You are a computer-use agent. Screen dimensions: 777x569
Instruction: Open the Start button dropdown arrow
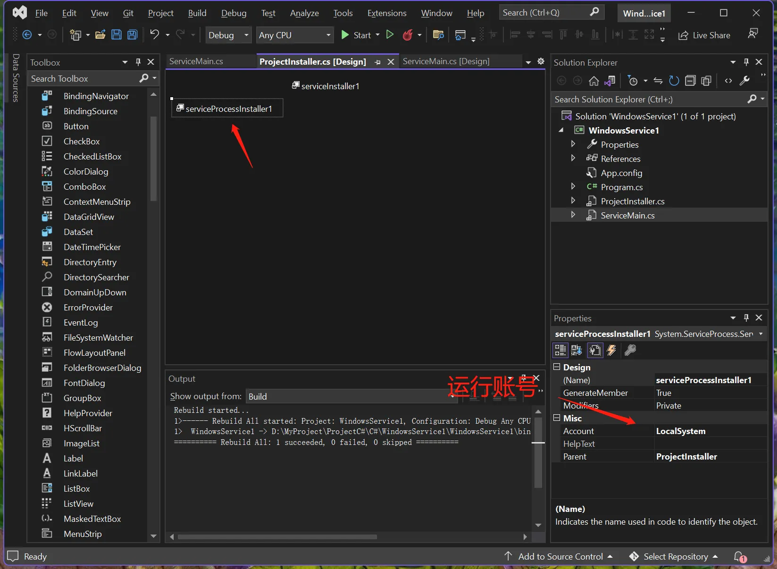(377, 35)
